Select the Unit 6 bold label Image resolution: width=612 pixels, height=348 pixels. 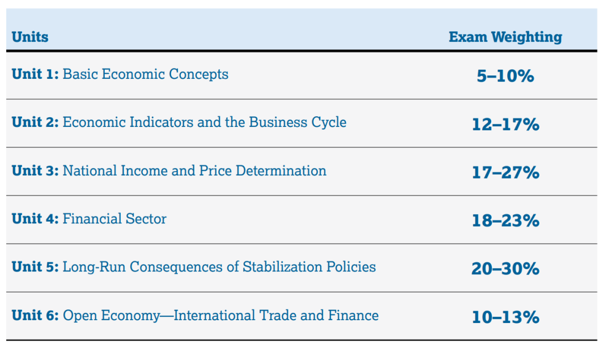tap(35, 315)
